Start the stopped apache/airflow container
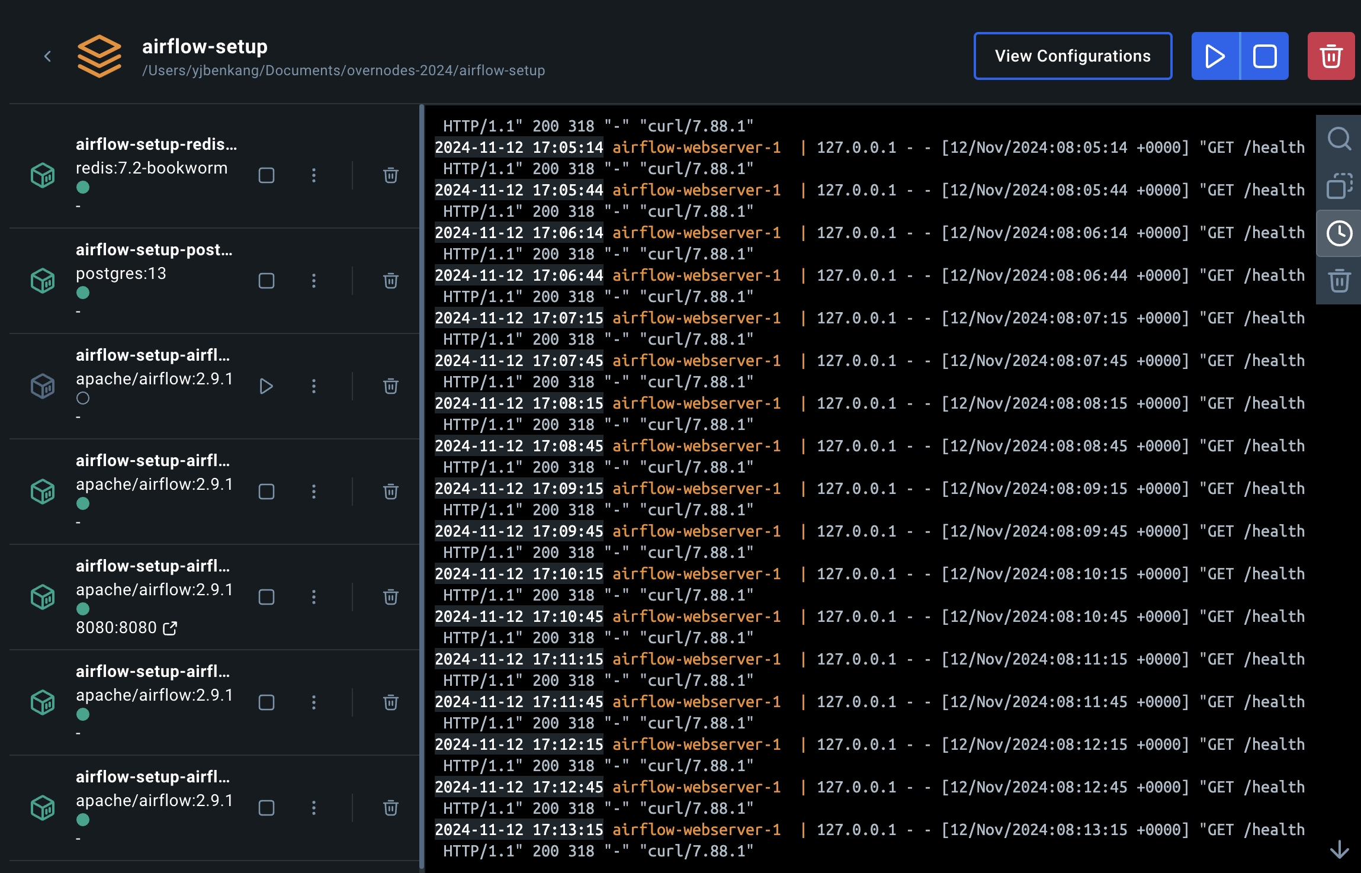Screen dimensions: 1361x873 point(267,386)
